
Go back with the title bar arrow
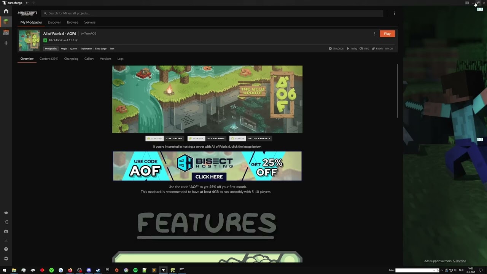click(x=27, y=3)
